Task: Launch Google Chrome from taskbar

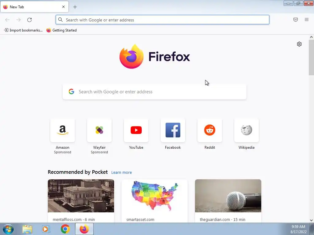Action: (65, 229)
